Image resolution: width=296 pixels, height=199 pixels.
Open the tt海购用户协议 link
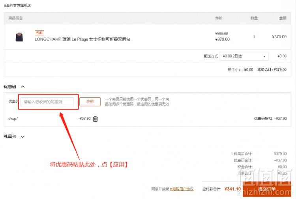182,189
